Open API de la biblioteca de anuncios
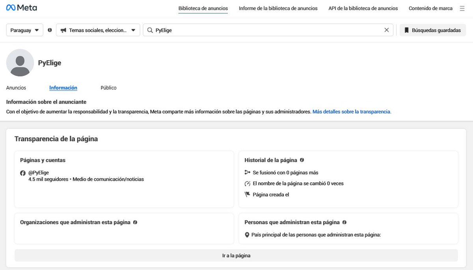The width and height of the screenshot is (473, 270). [363, 8]
